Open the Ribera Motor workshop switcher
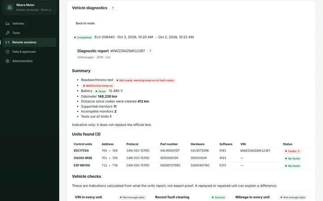 tap(30, 8)
